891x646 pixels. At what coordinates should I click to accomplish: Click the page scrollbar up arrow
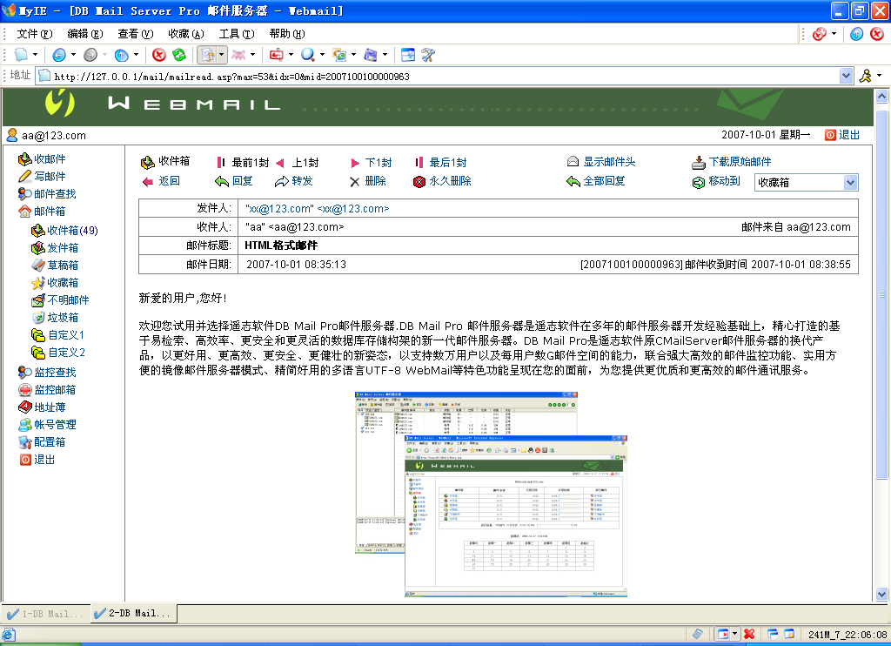[x=882, y=97]
